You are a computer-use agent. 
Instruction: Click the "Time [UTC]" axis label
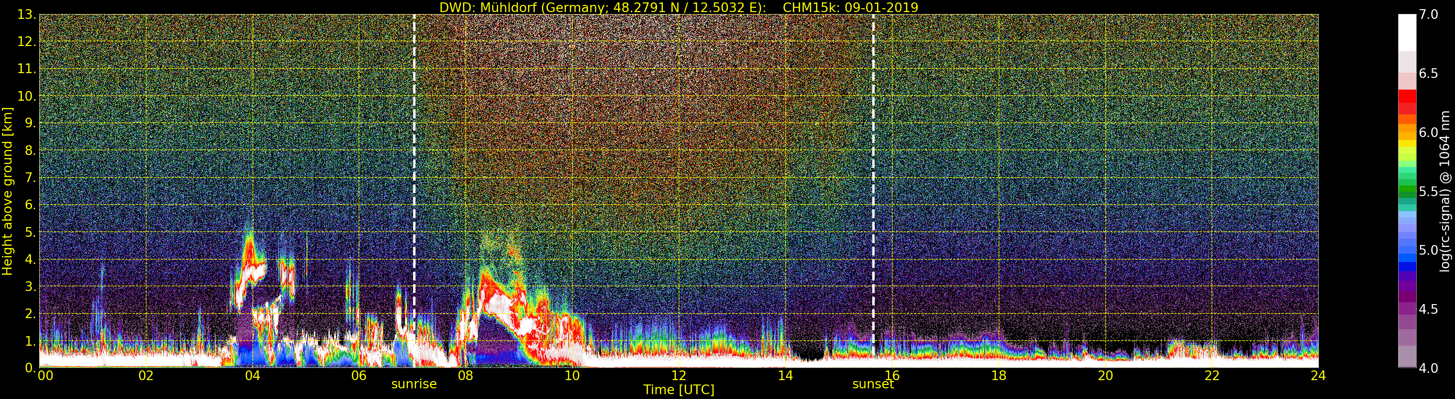pos(679,389)
